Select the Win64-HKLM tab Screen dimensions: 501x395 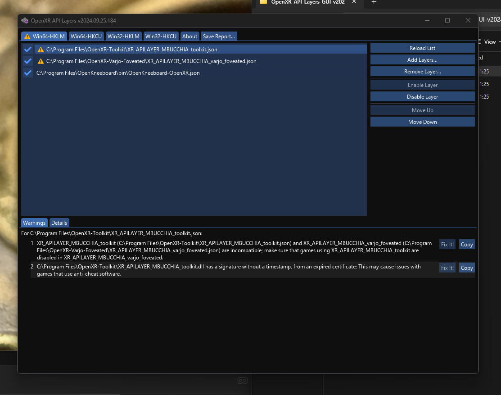tap(44, 36)
